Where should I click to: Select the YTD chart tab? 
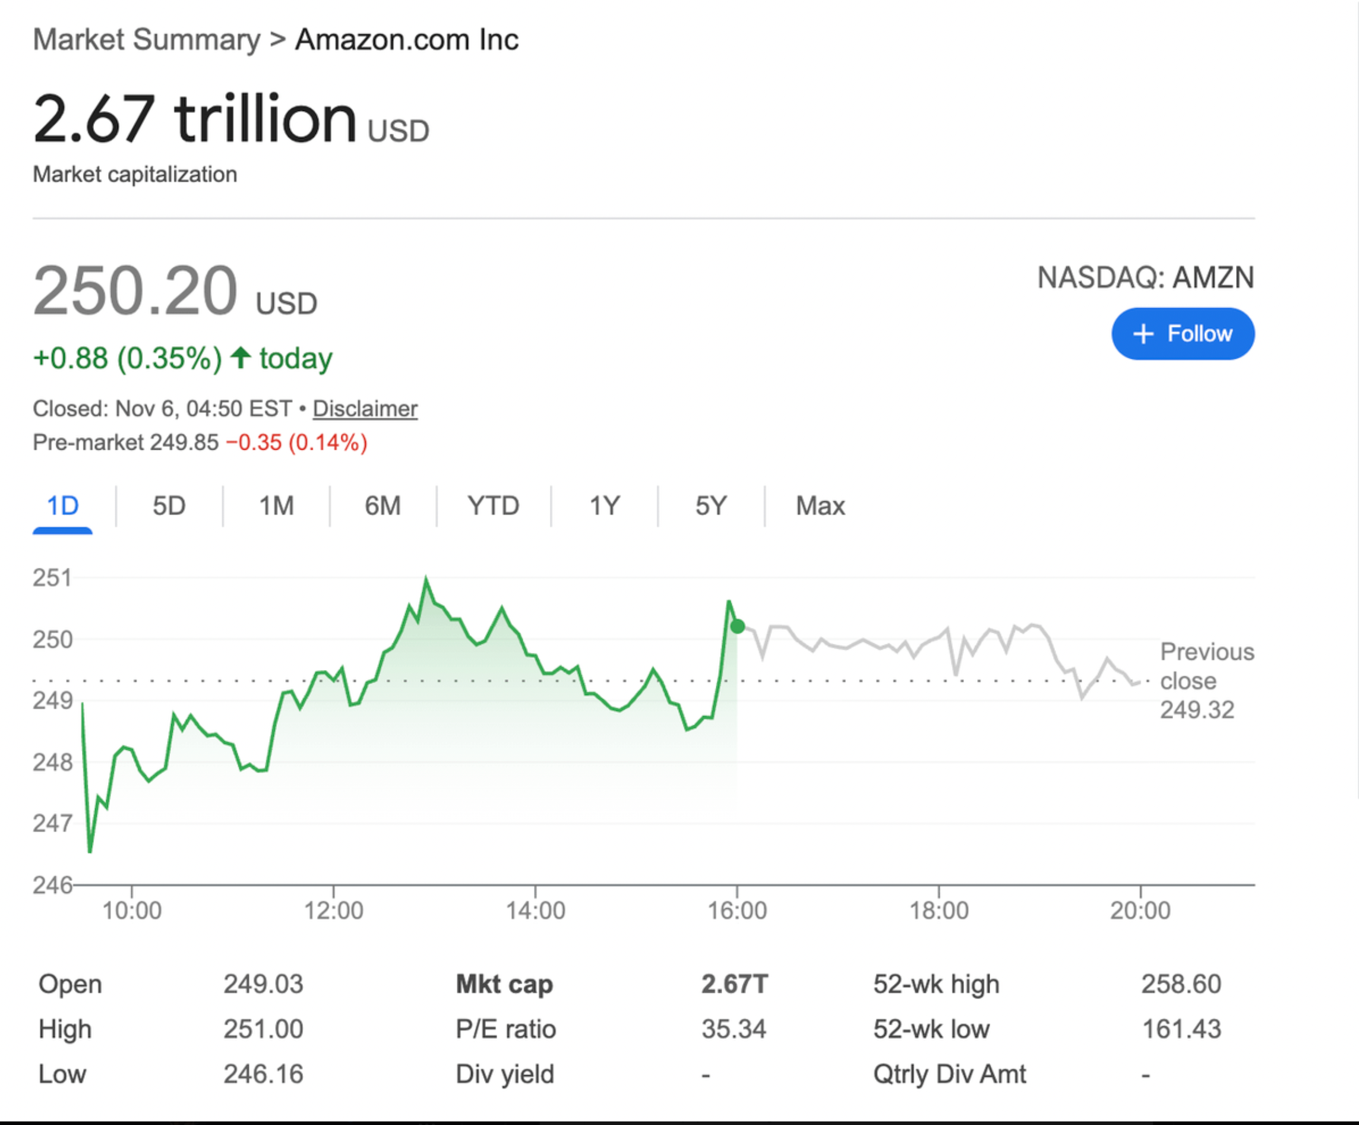pyautogui.click(x=493, y=505)
